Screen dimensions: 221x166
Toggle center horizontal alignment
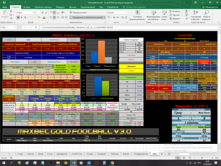pyautogui.click(x=54, y=17)
